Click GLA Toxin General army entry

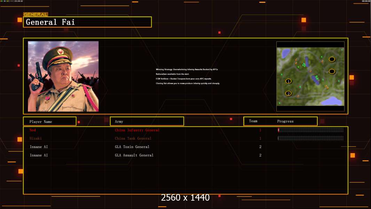click(x=132, y=147)
